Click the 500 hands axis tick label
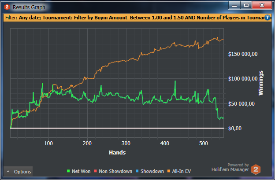This screenshot has width=275, height=180. 204,143
